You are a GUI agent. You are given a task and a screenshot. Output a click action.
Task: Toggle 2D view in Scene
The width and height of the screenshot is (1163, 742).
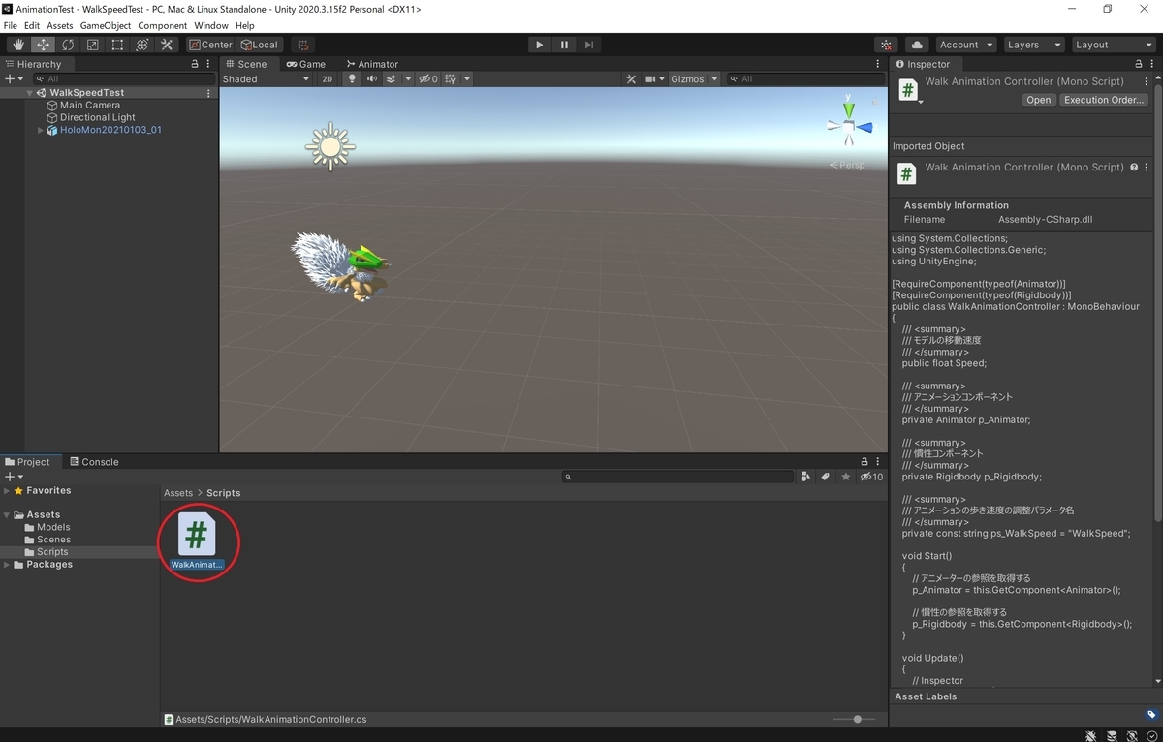coord(328,79)
